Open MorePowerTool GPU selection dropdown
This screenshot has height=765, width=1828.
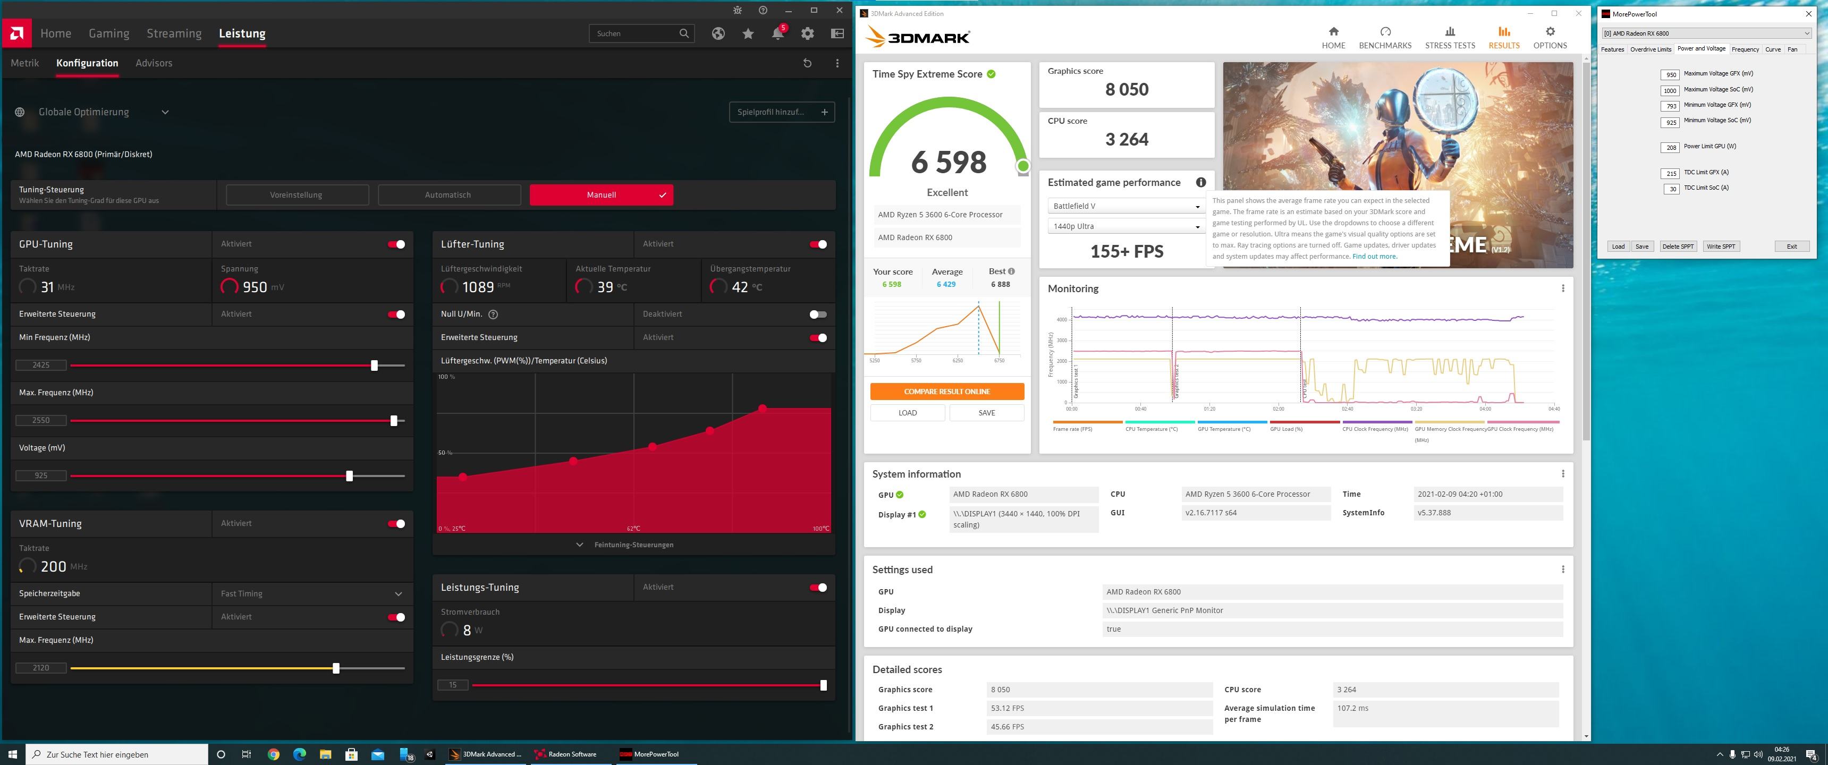click(1707, 33)
